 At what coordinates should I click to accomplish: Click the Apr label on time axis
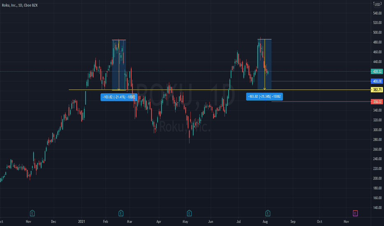tap(159, 221)
